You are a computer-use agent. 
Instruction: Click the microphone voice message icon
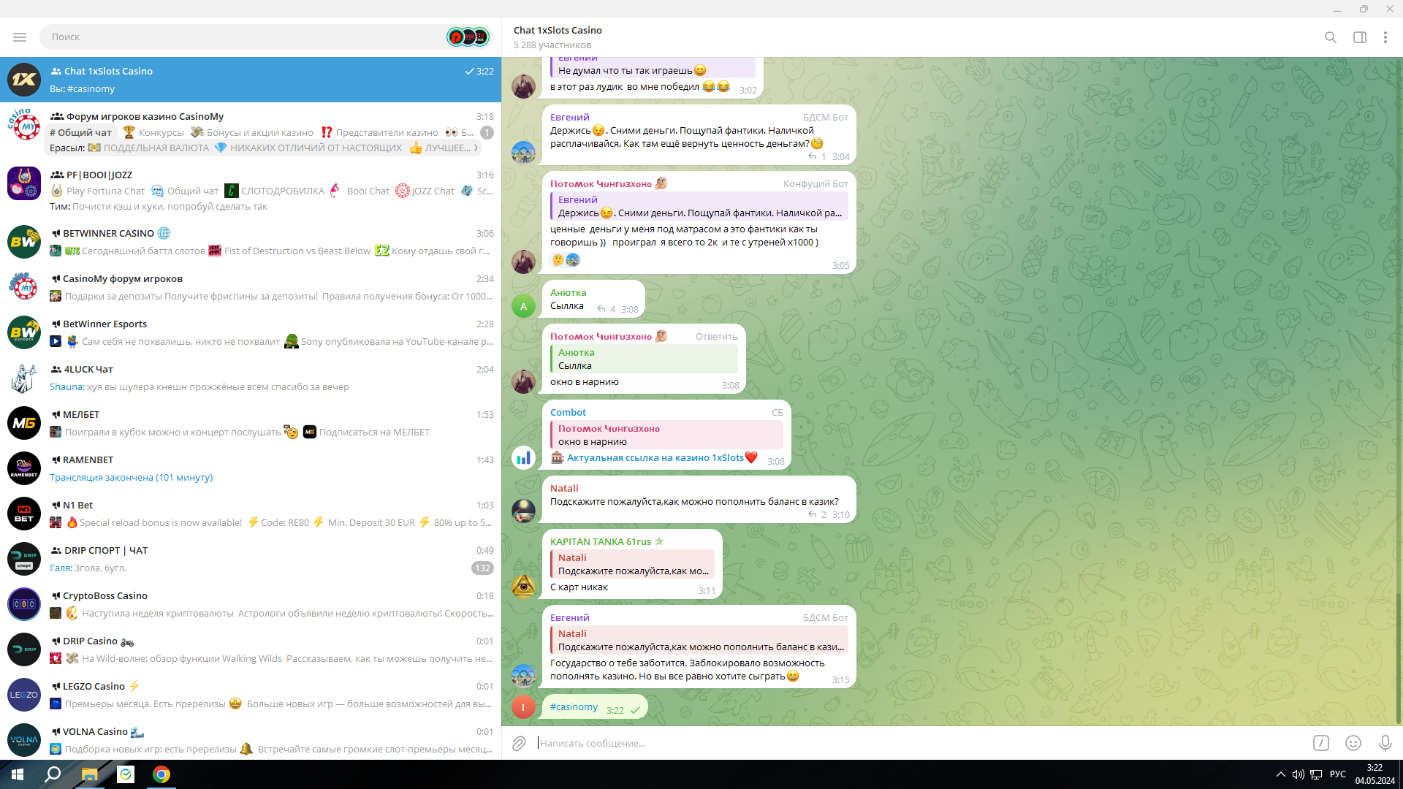[1385, 743]
